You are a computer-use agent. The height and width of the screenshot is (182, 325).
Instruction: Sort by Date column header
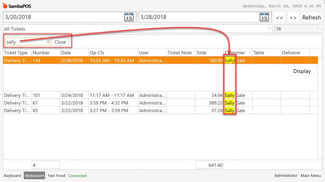[74, 52]
